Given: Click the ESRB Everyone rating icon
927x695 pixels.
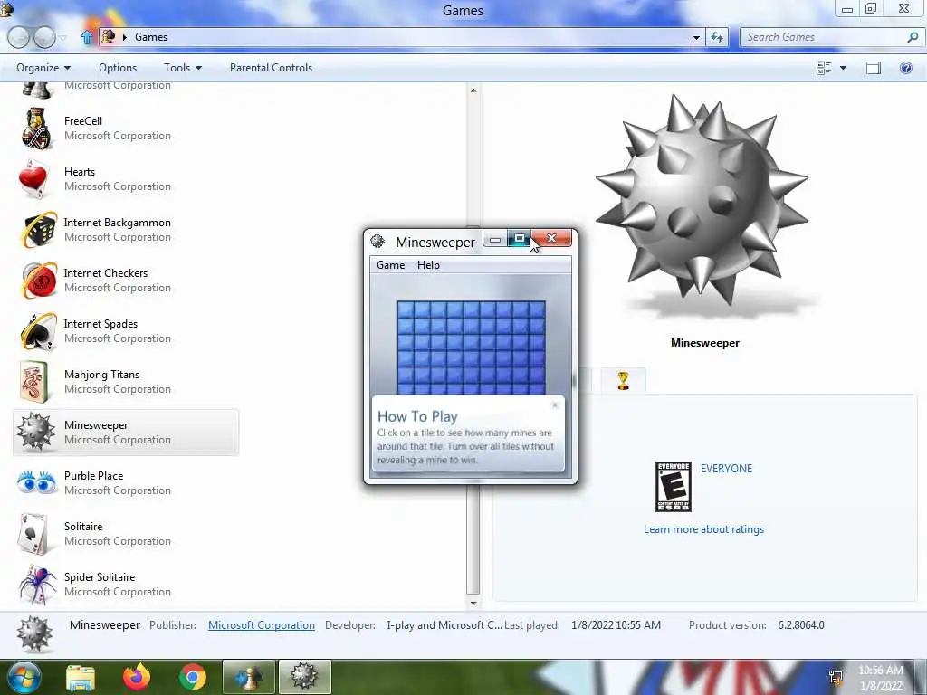Looking at the screenshot, I should tap(674, 487).
